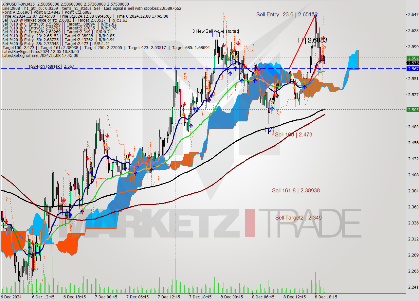Select the 7 Dec 00:45 time label

click(x=106, y=297)
